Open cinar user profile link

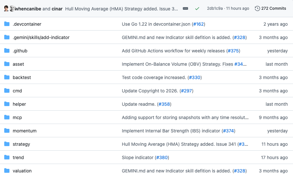click(x=57, y=9)
